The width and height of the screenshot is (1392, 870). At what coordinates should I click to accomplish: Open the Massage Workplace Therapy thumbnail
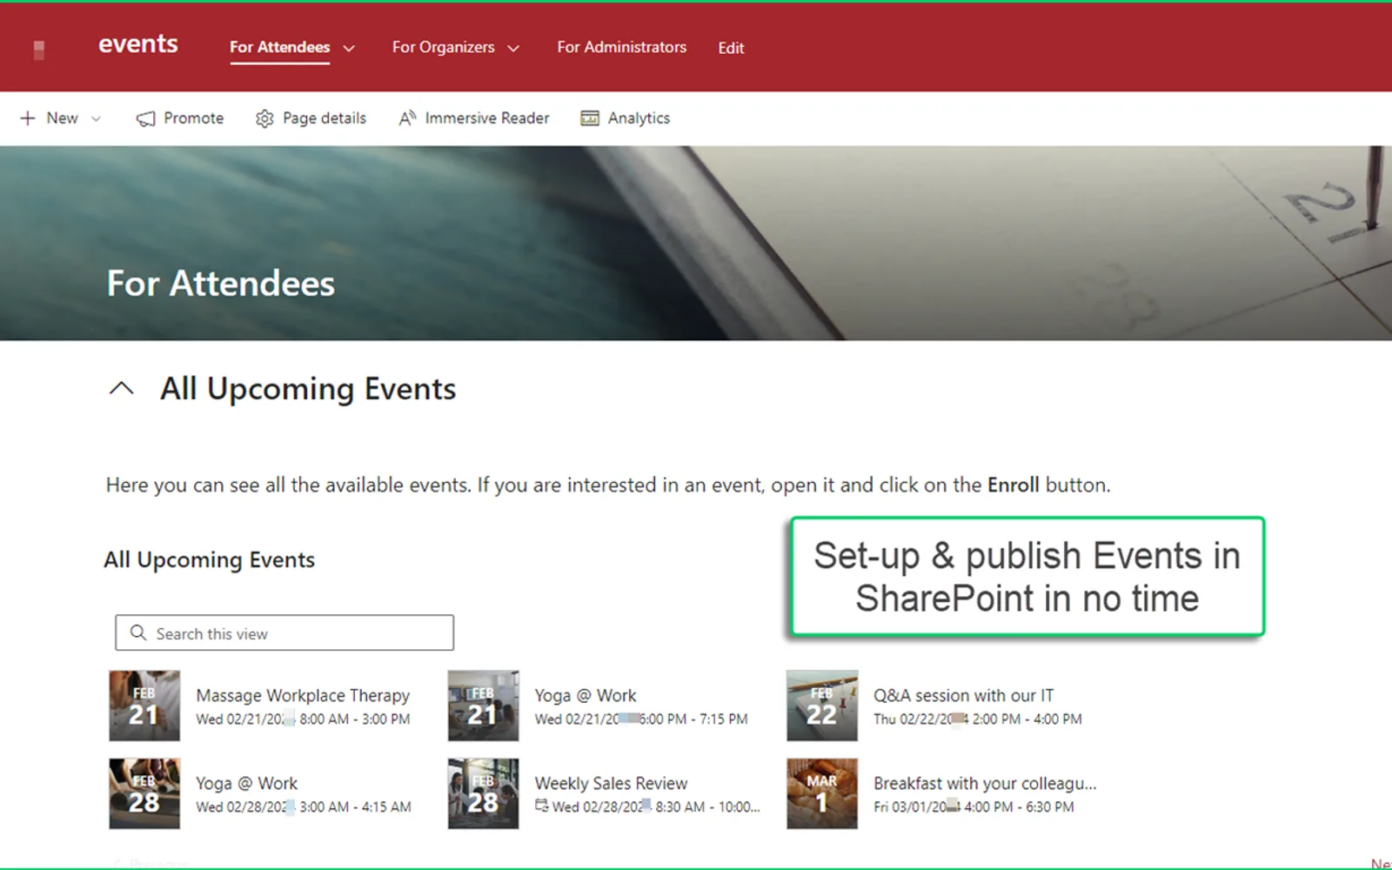point(144,706)
